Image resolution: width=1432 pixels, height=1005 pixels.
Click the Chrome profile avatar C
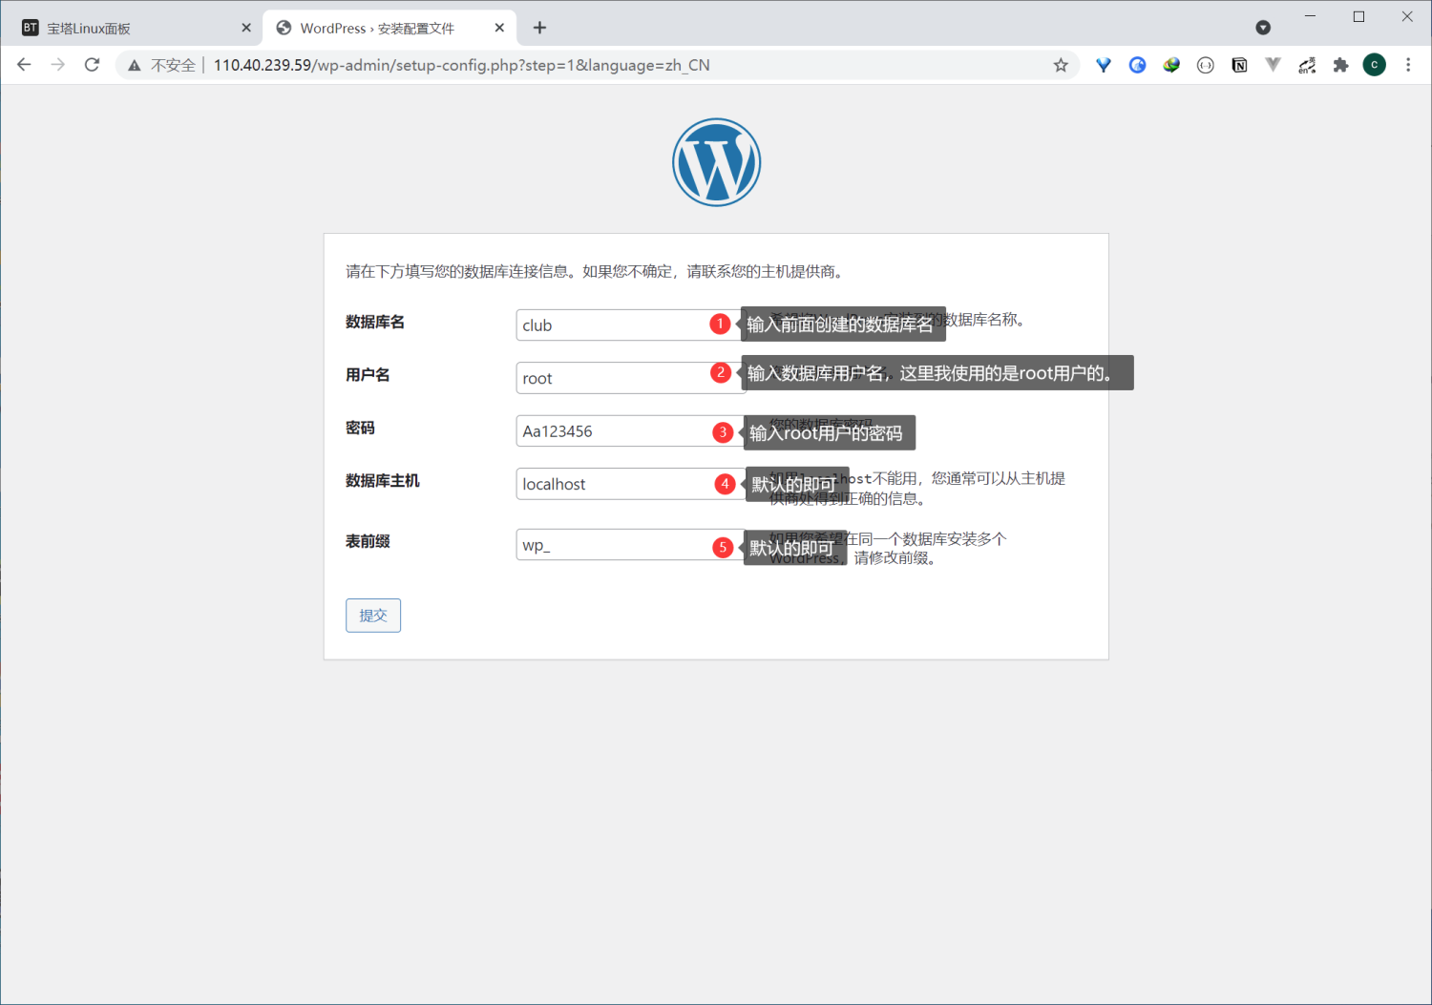coord(1375,65)
